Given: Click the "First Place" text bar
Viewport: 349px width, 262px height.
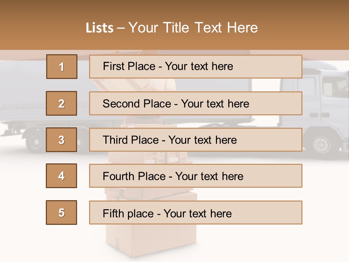Looking at the screenshot, I should pyautogui.click(x=196, y=67).
